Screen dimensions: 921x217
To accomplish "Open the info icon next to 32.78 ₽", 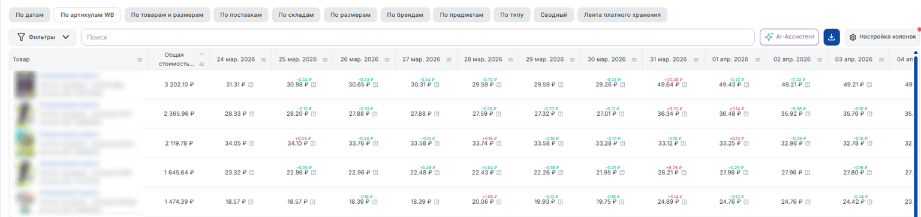I will 869,143.
